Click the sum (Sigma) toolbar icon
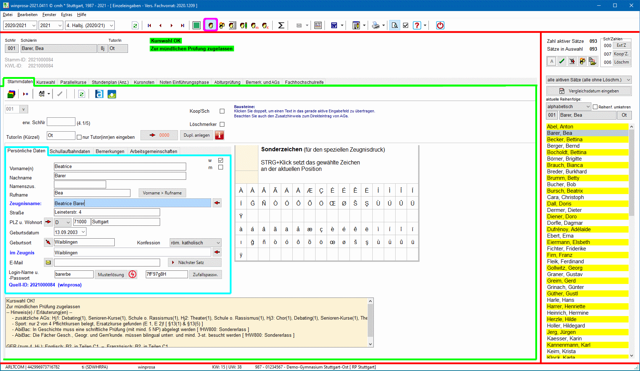The image size is (640, 371). [281, 25]
